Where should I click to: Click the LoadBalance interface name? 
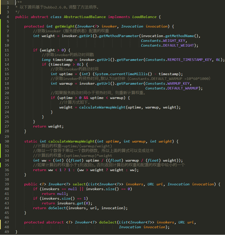pos(144,17)
